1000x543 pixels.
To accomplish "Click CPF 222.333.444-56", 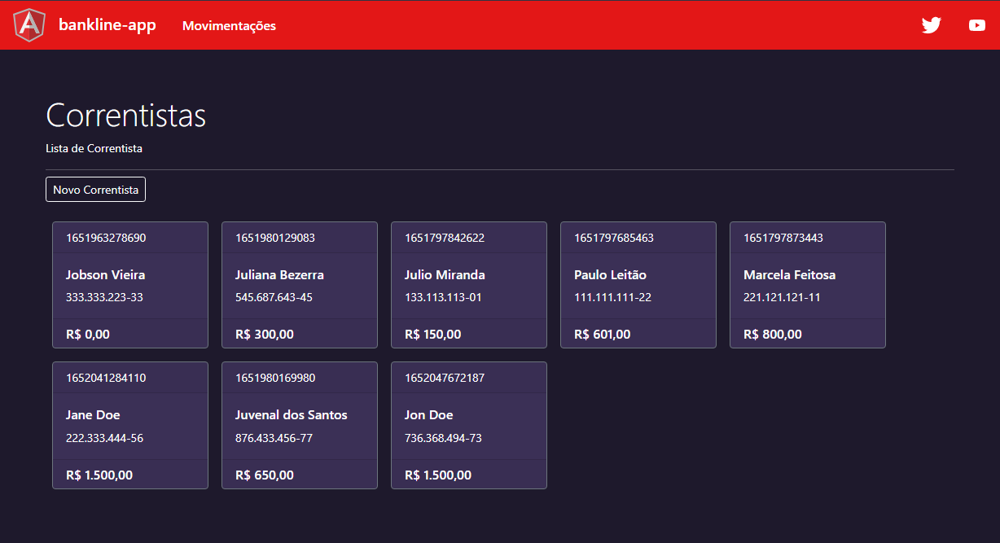I will (x=104, y=438).
